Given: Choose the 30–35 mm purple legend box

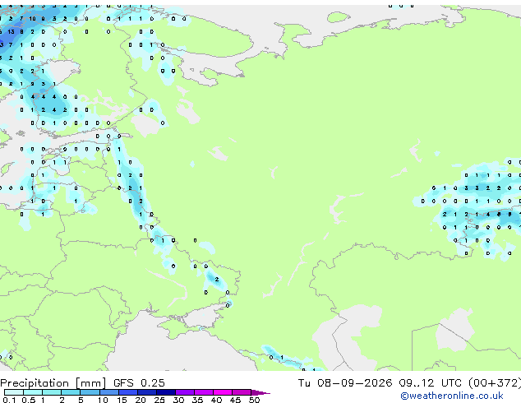Looking at the screenshot, I should 185,392.
